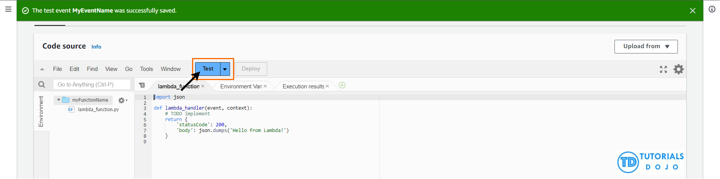Image resolution: width=720 pixels, height=179 pixels.
Task: Open the File menu
Action: 57,69
